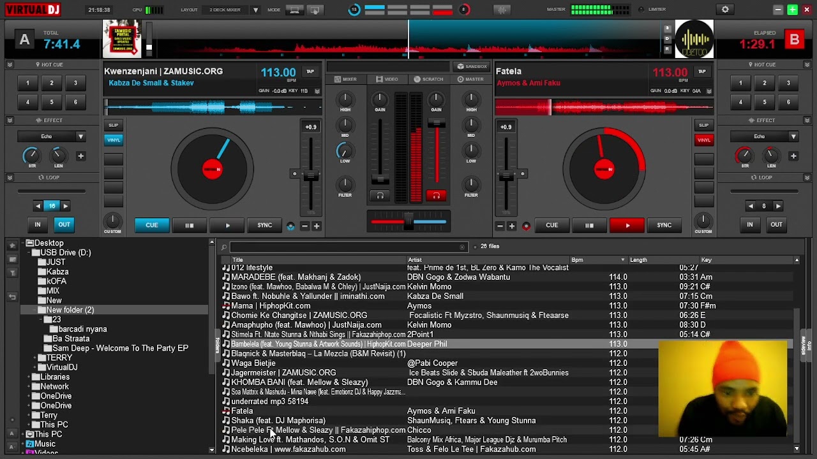
Task: Switch to the MASTER tab
Action: tap(470, 79)
